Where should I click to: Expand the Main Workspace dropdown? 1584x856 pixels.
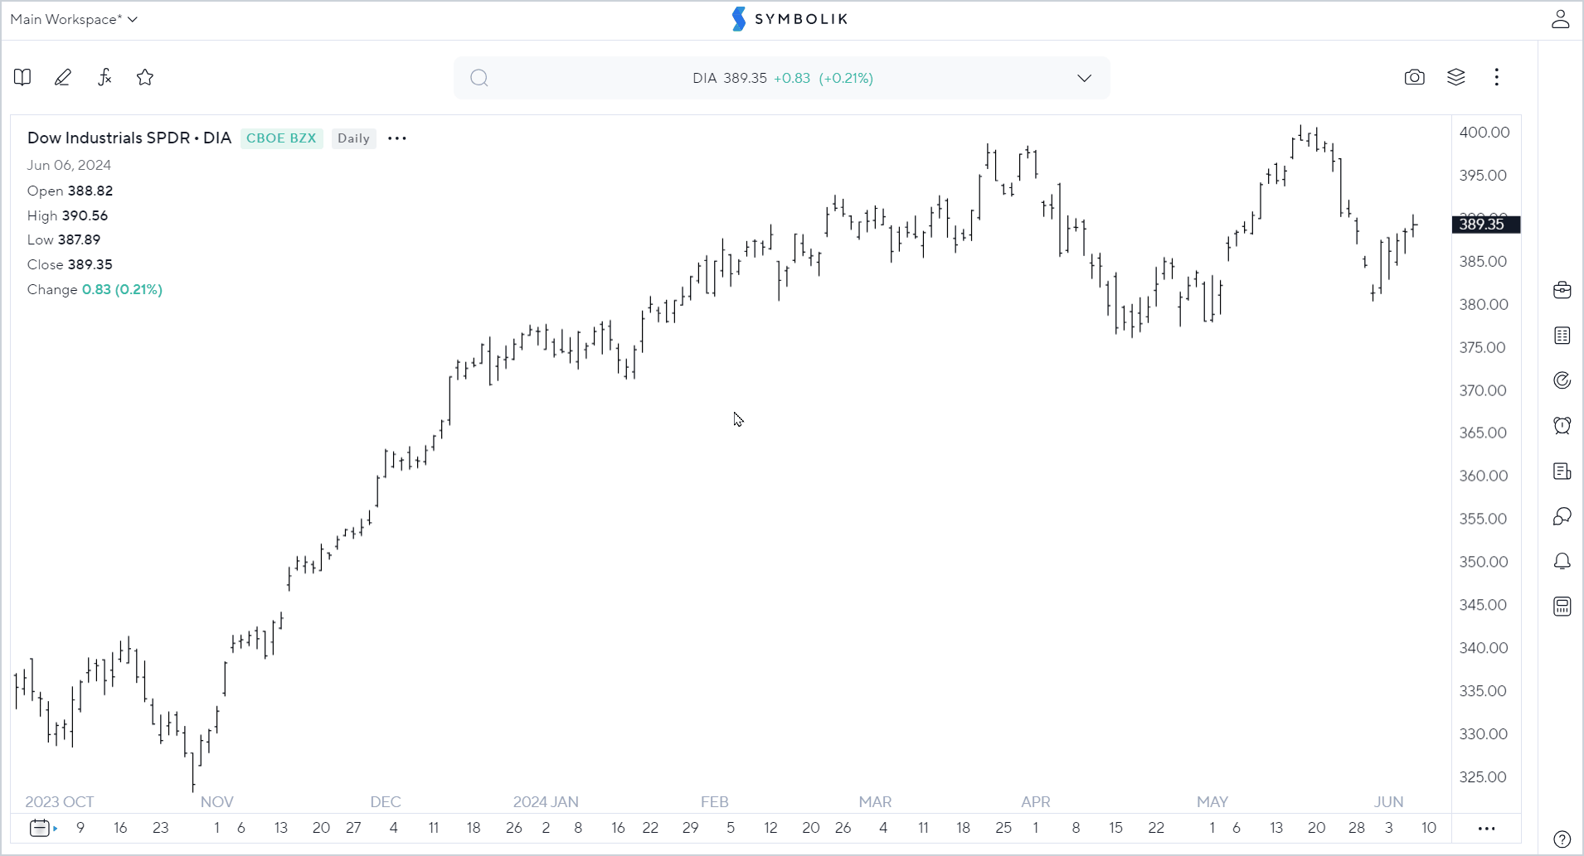pyautogui.click(x=74, y=19)
